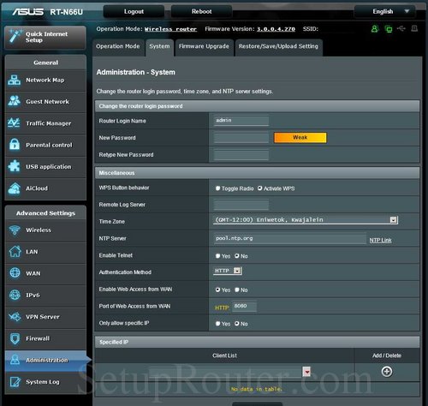Choose No for Only allow specific IP
Image resolution: width=428 pixels, height=406 pixels.
tap(237, 324)
